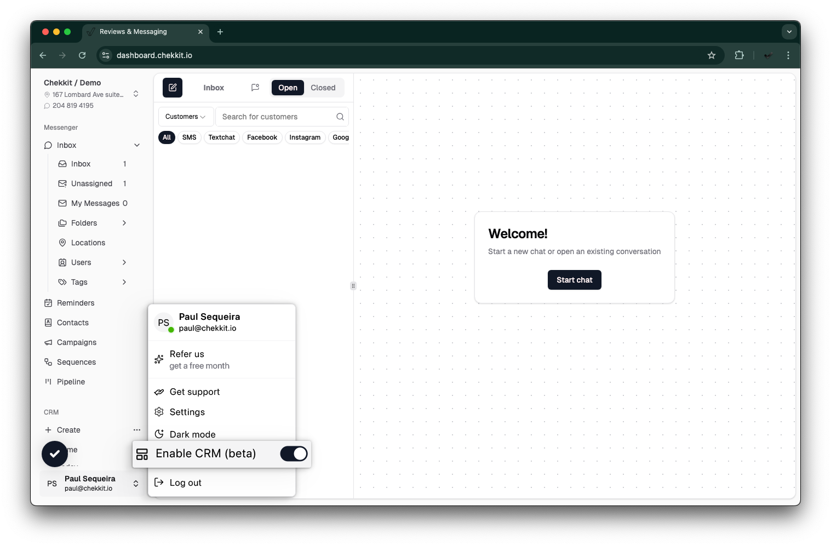This screenshot has width=831, height=546.
Task: Open the Chrome three-dot menu
Action: click(x=788, y=55)
